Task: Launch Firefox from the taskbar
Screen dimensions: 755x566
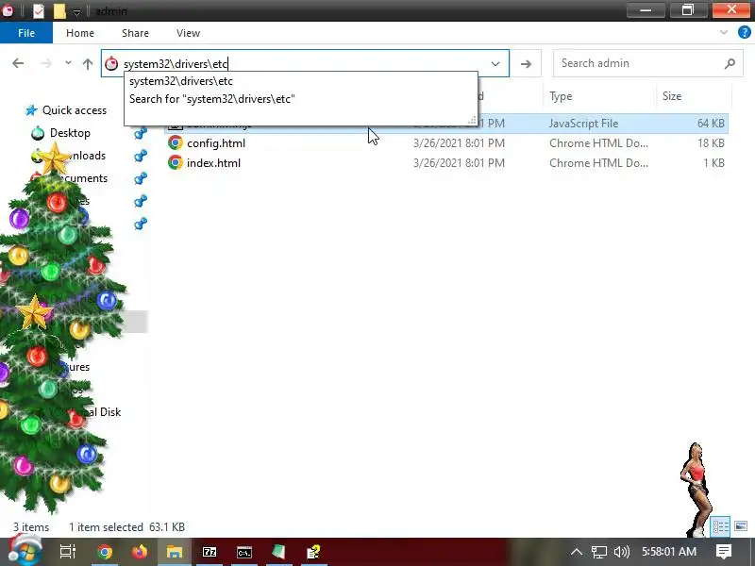Action: pyautogui.click(x=139, y=552)
